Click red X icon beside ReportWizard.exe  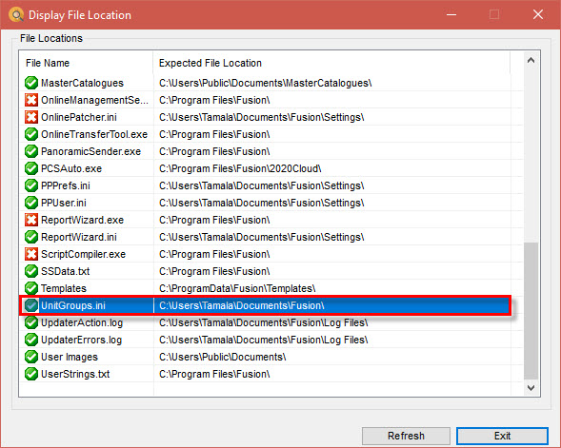tap(31, 220)
